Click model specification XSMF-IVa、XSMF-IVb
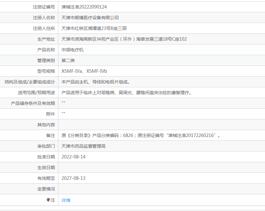The image size is (265, 211). pyautogui.click(x=84, y=71)
